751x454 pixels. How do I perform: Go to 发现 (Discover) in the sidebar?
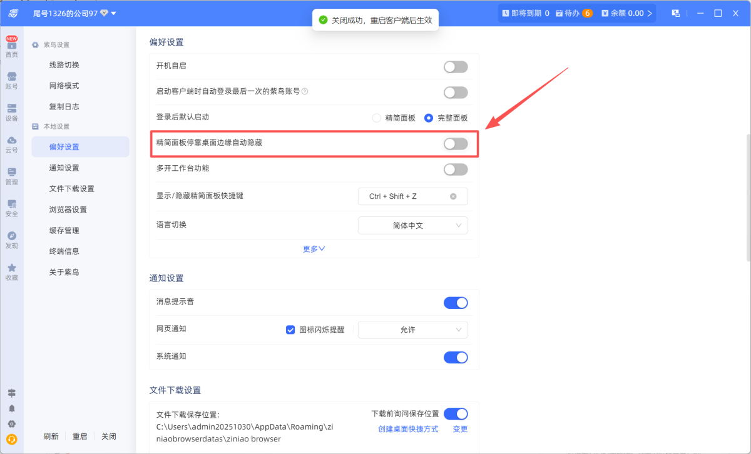click(x=11, y=240)
